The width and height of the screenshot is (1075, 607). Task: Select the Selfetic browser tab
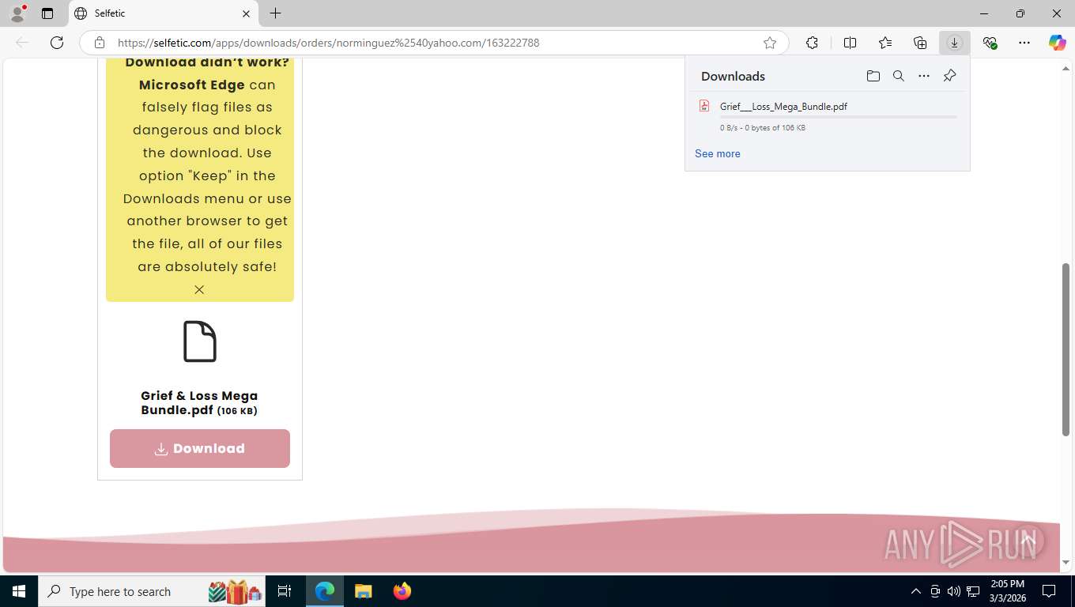tap(164, 13)
